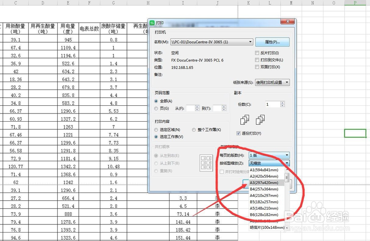Viewport: 370px width, 241px height.
Task: Increase copies using the 份数 up arrow
Action: click(x=282, y=103)
